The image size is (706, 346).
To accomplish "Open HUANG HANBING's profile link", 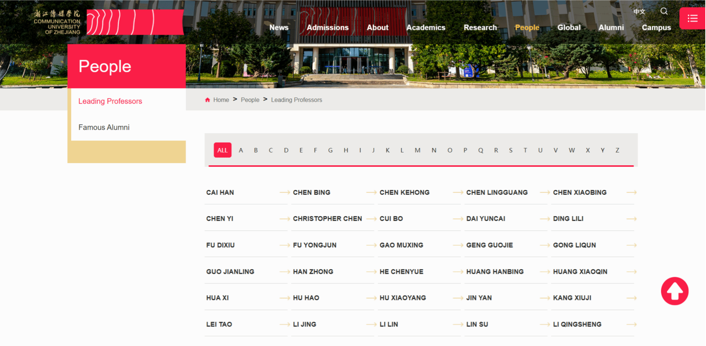I will point(495,272).
